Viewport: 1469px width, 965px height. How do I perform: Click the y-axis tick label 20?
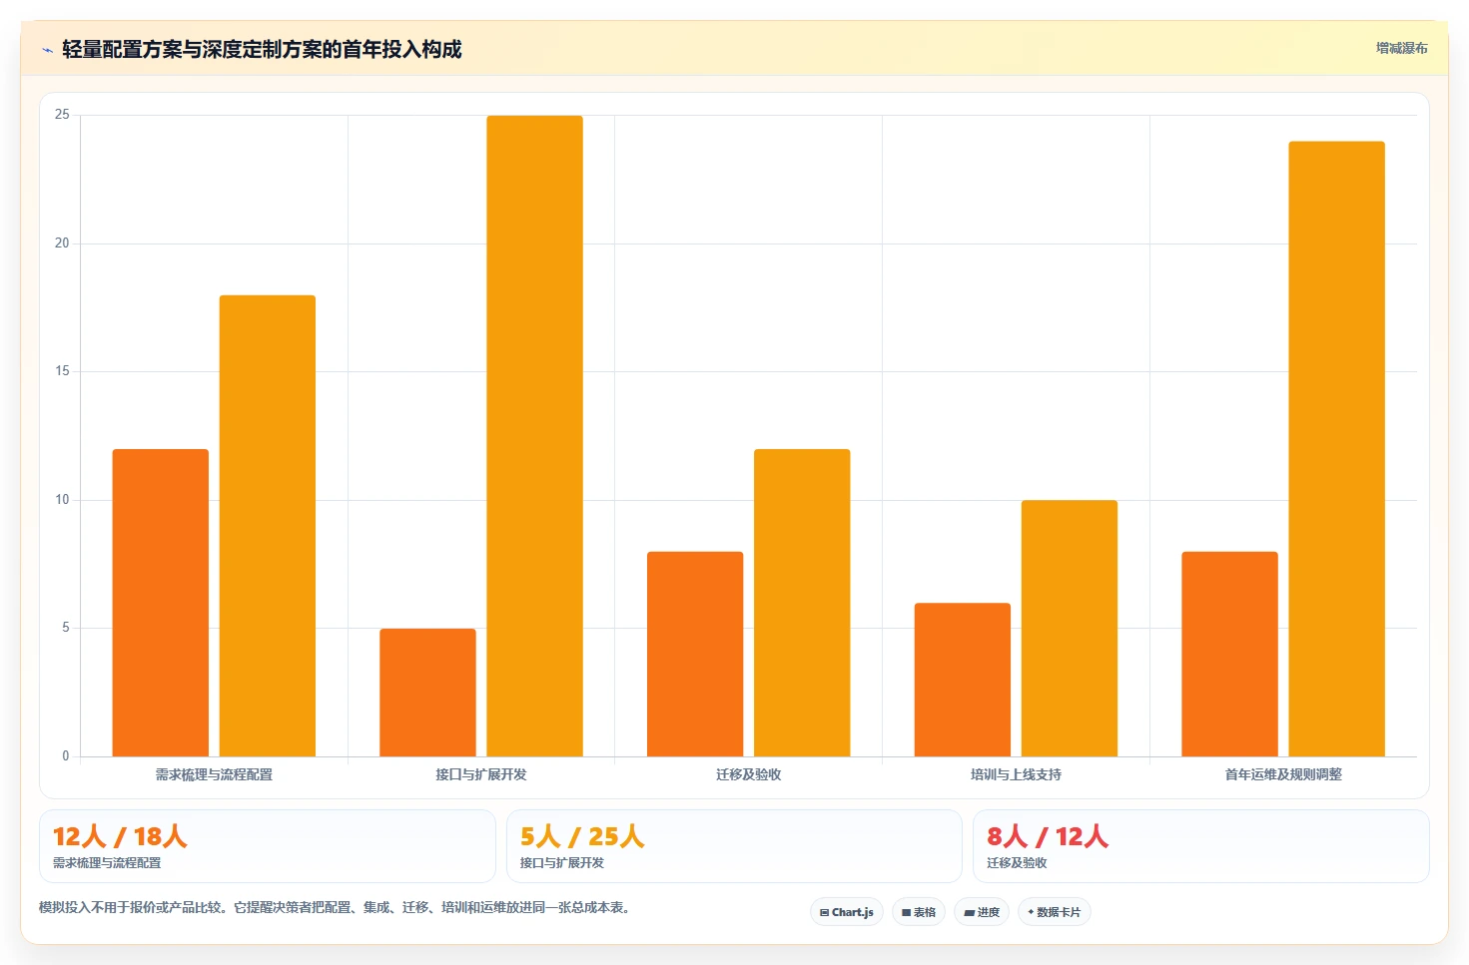point(62,243)
